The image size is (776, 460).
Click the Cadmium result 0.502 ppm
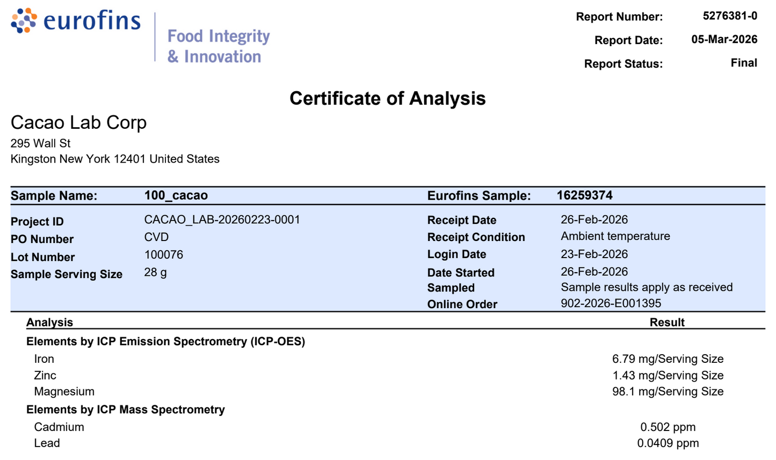(x=668, y=427)
